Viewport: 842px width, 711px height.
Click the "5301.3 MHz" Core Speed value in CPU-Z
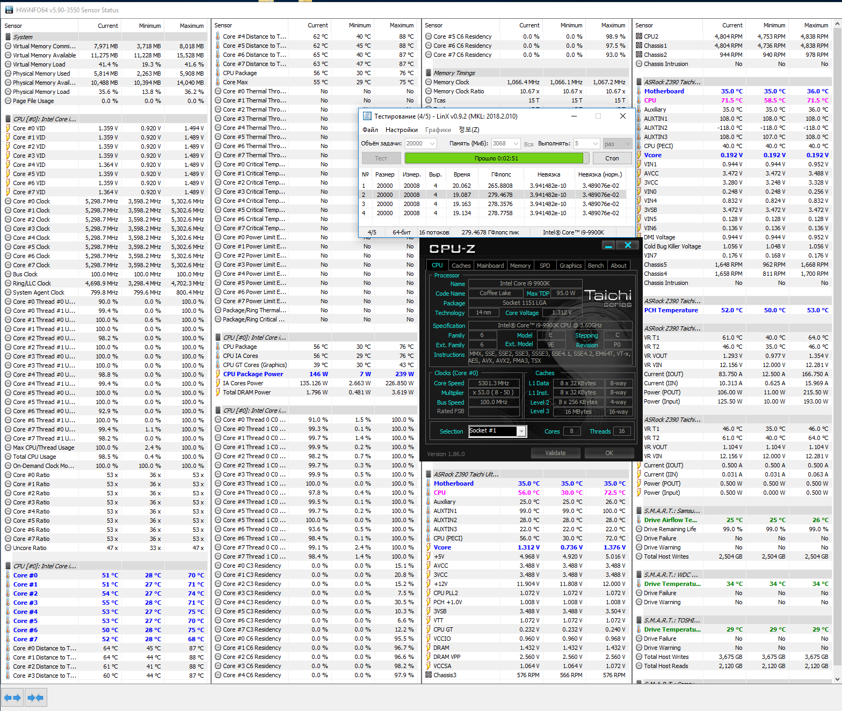pos(494,383)
